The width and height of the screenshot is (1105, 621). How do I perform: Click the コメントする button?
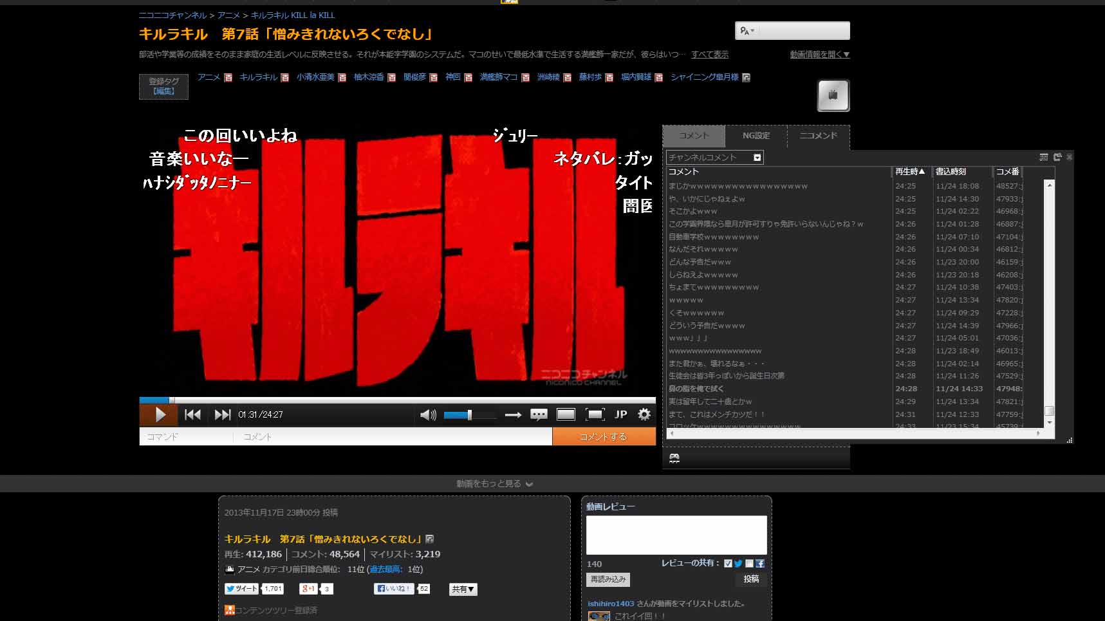604,436
